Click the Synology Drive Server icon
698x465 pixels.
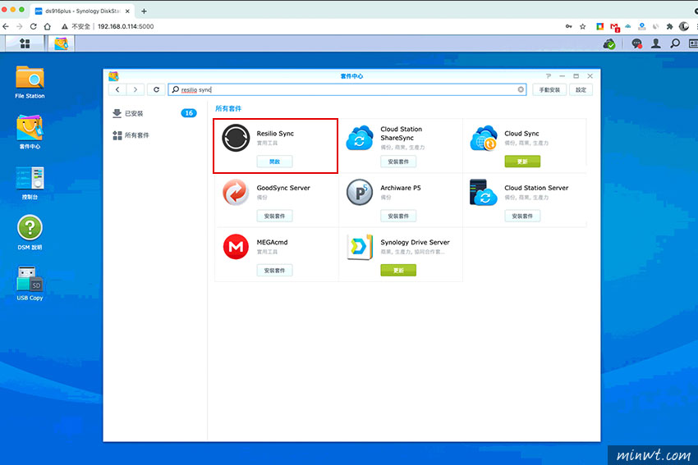coord(360,246)
